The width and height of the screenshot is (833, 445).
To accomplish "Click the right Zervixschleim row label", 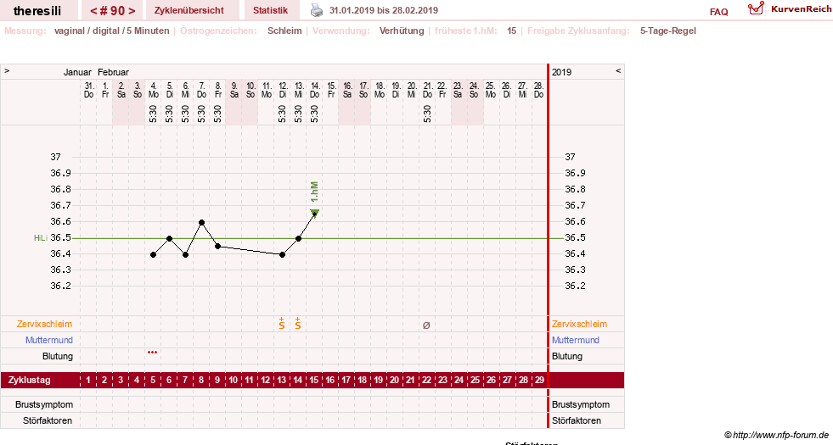I will pyautogui.click(x=579, y=324).
